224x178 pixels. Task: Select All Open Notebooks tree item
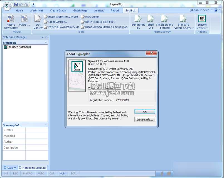(x=20, y=47)
